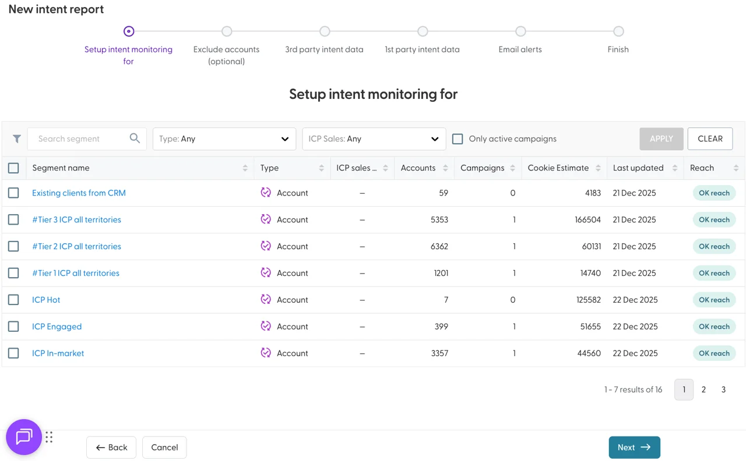Click Account type icon in Tier 1 row
746x461 pixels.
point(266,273)
